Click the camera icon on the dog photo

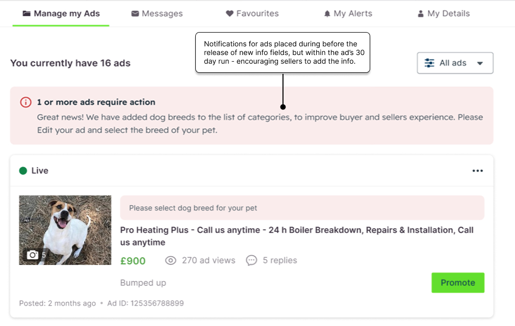point(33,255)
